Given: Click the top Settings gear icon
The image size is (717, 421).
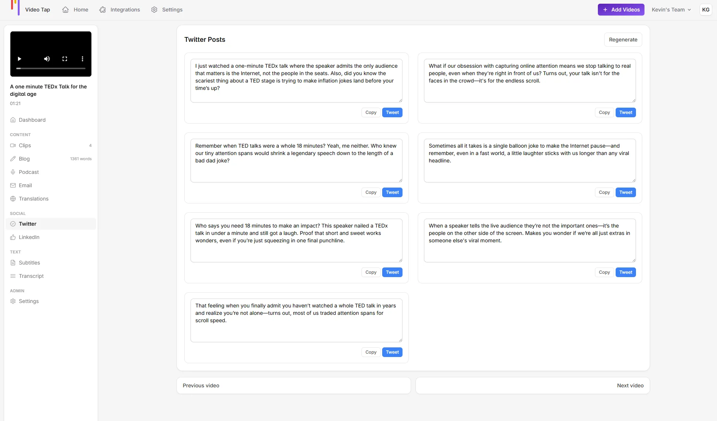Looking at the screenshot, I should pos(154,10).
